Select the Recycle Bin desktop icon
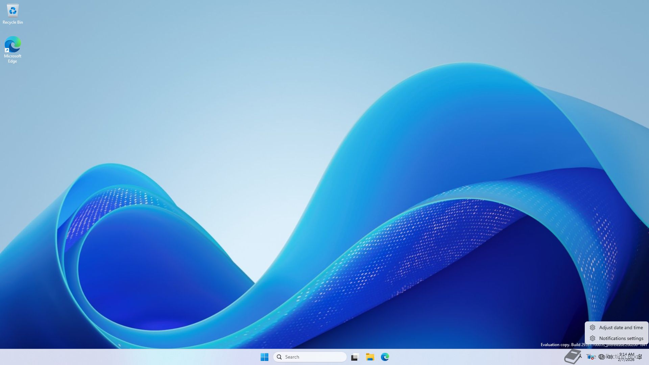Screen dimensions: 649x365 tap(13, 11)
